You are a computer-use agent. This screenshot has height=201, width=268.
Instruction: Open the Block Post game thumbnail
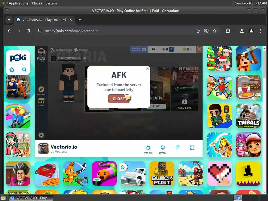162,174
